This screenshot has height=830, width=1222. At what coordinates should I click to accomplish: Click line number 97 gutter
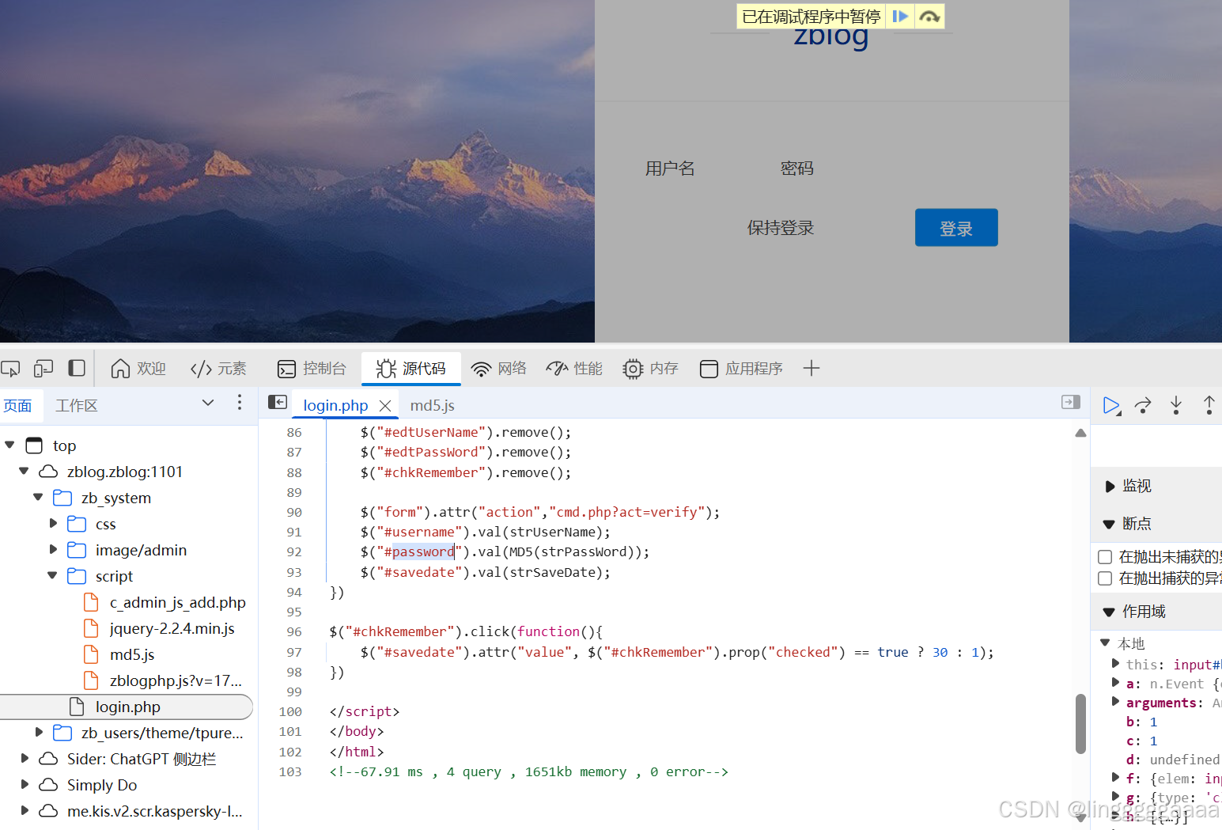[x=294, y=653]
